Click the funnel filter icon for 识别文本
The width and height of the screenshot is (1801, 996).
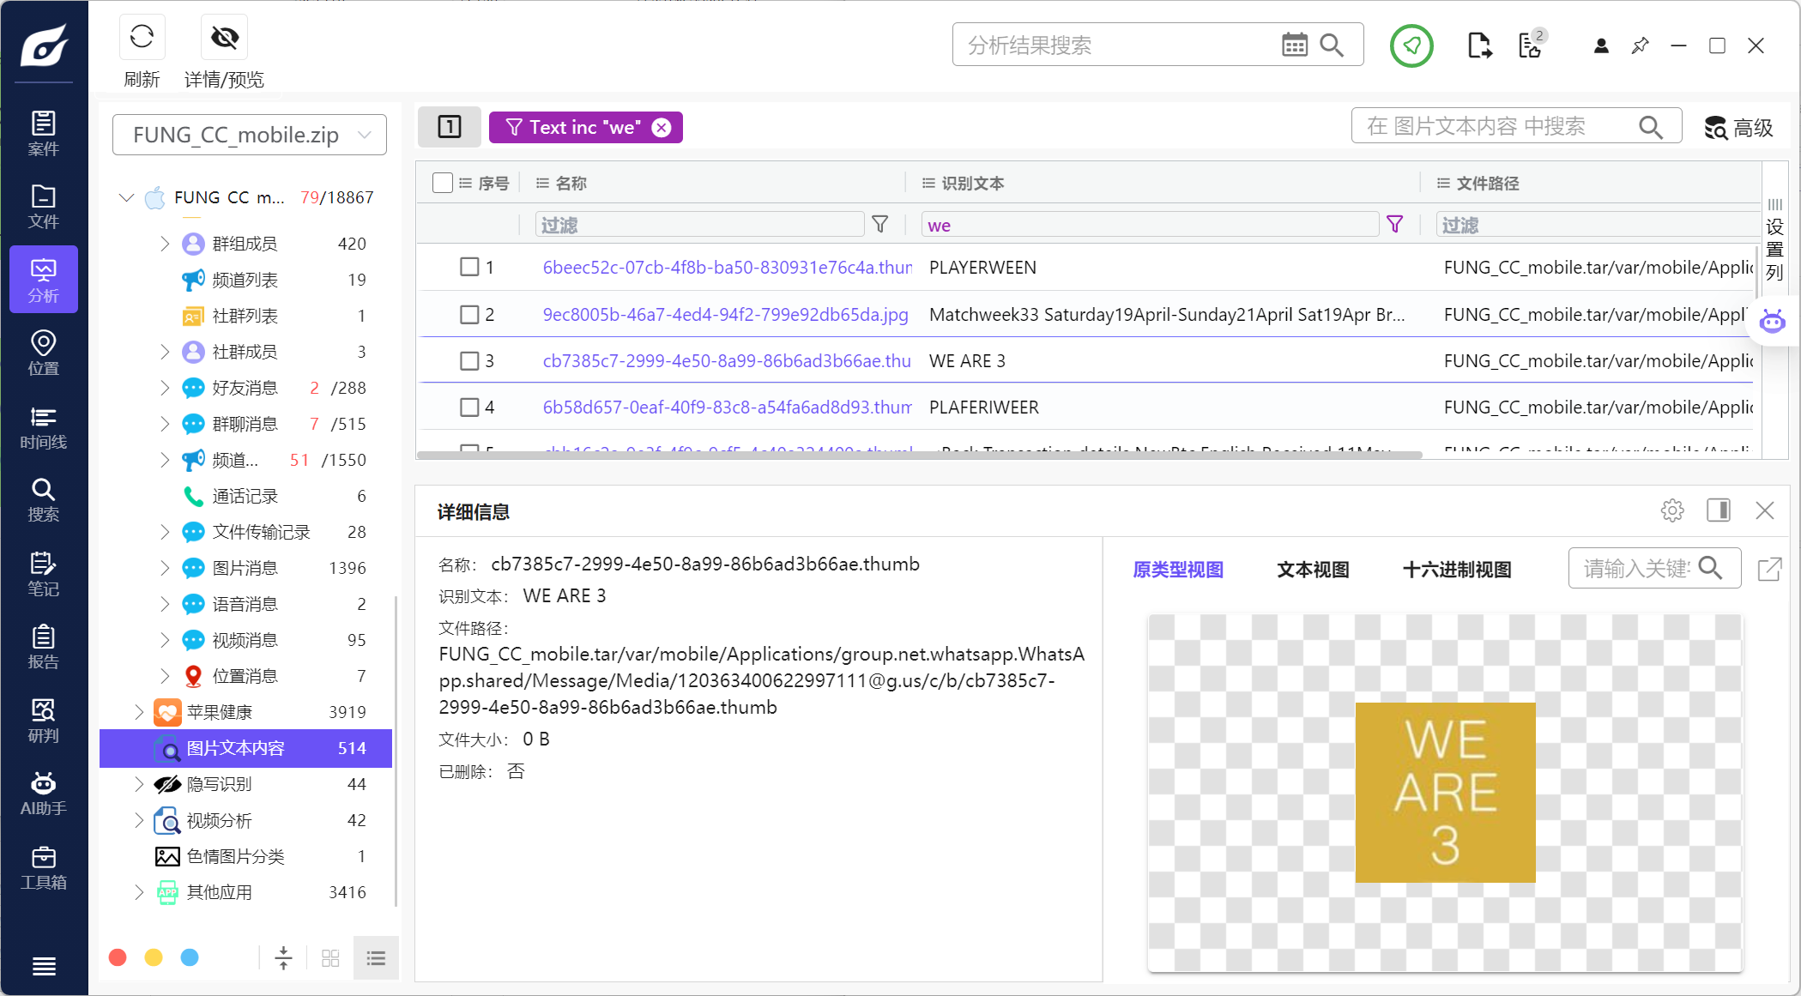click(x=1394, y=225)
